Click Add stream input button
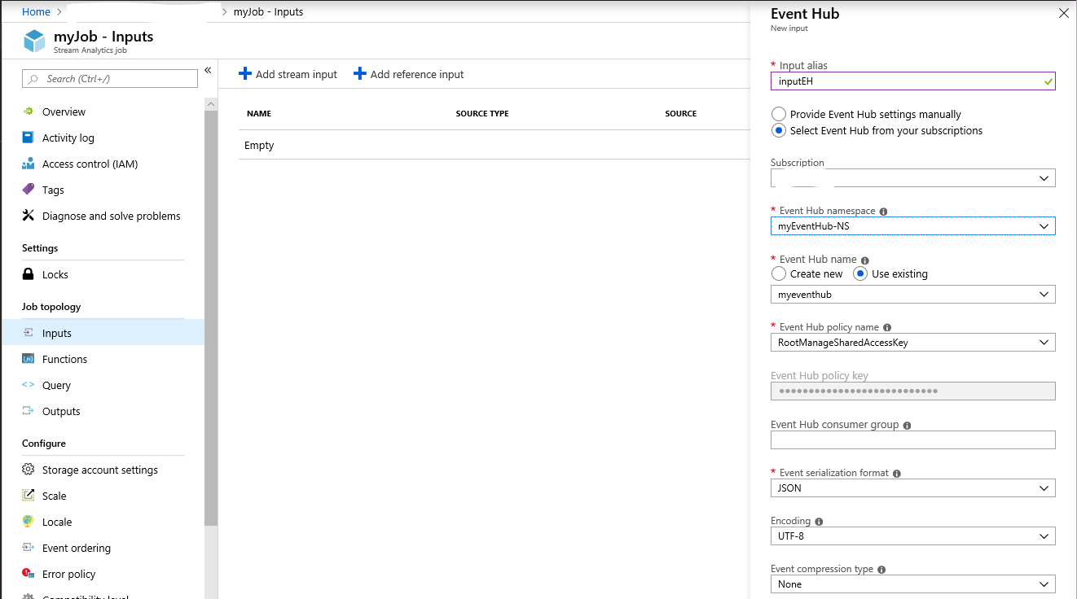 pyautogui.click(x=288, y=74)
